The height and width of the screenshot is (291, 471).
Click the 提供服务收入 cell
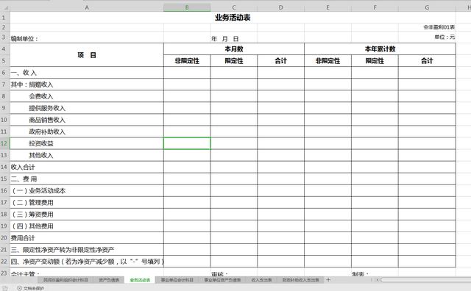(87, 108)
